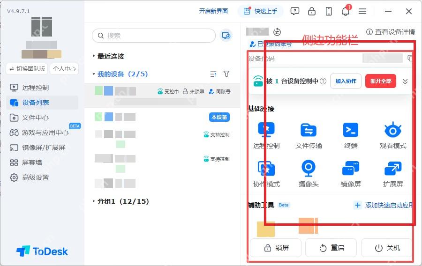The height and width of the screenshot is (266, 422).
Task: Click 关机 button
Action: click(x=386, y=248)
